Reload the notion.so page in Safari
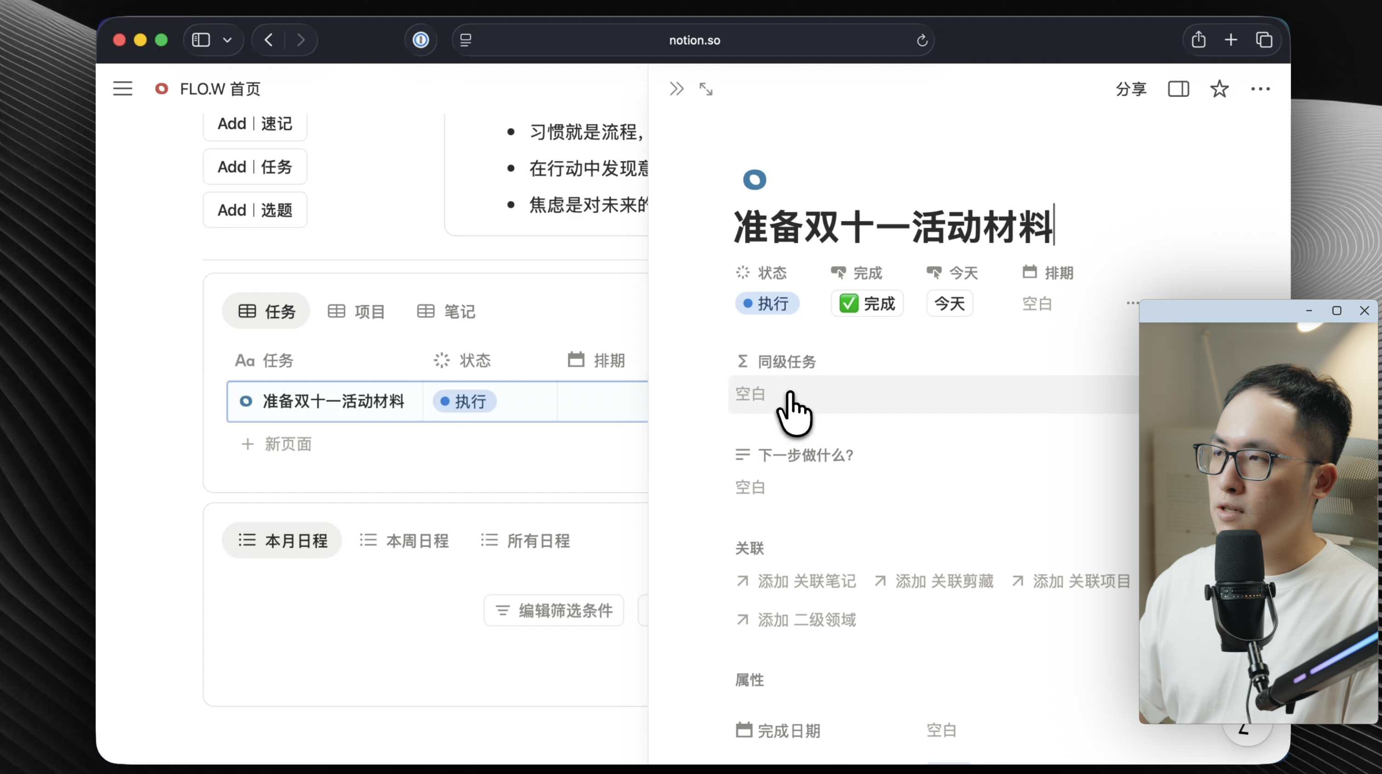1382x774 pixels. pyautogui.click(x=921, y=40)
